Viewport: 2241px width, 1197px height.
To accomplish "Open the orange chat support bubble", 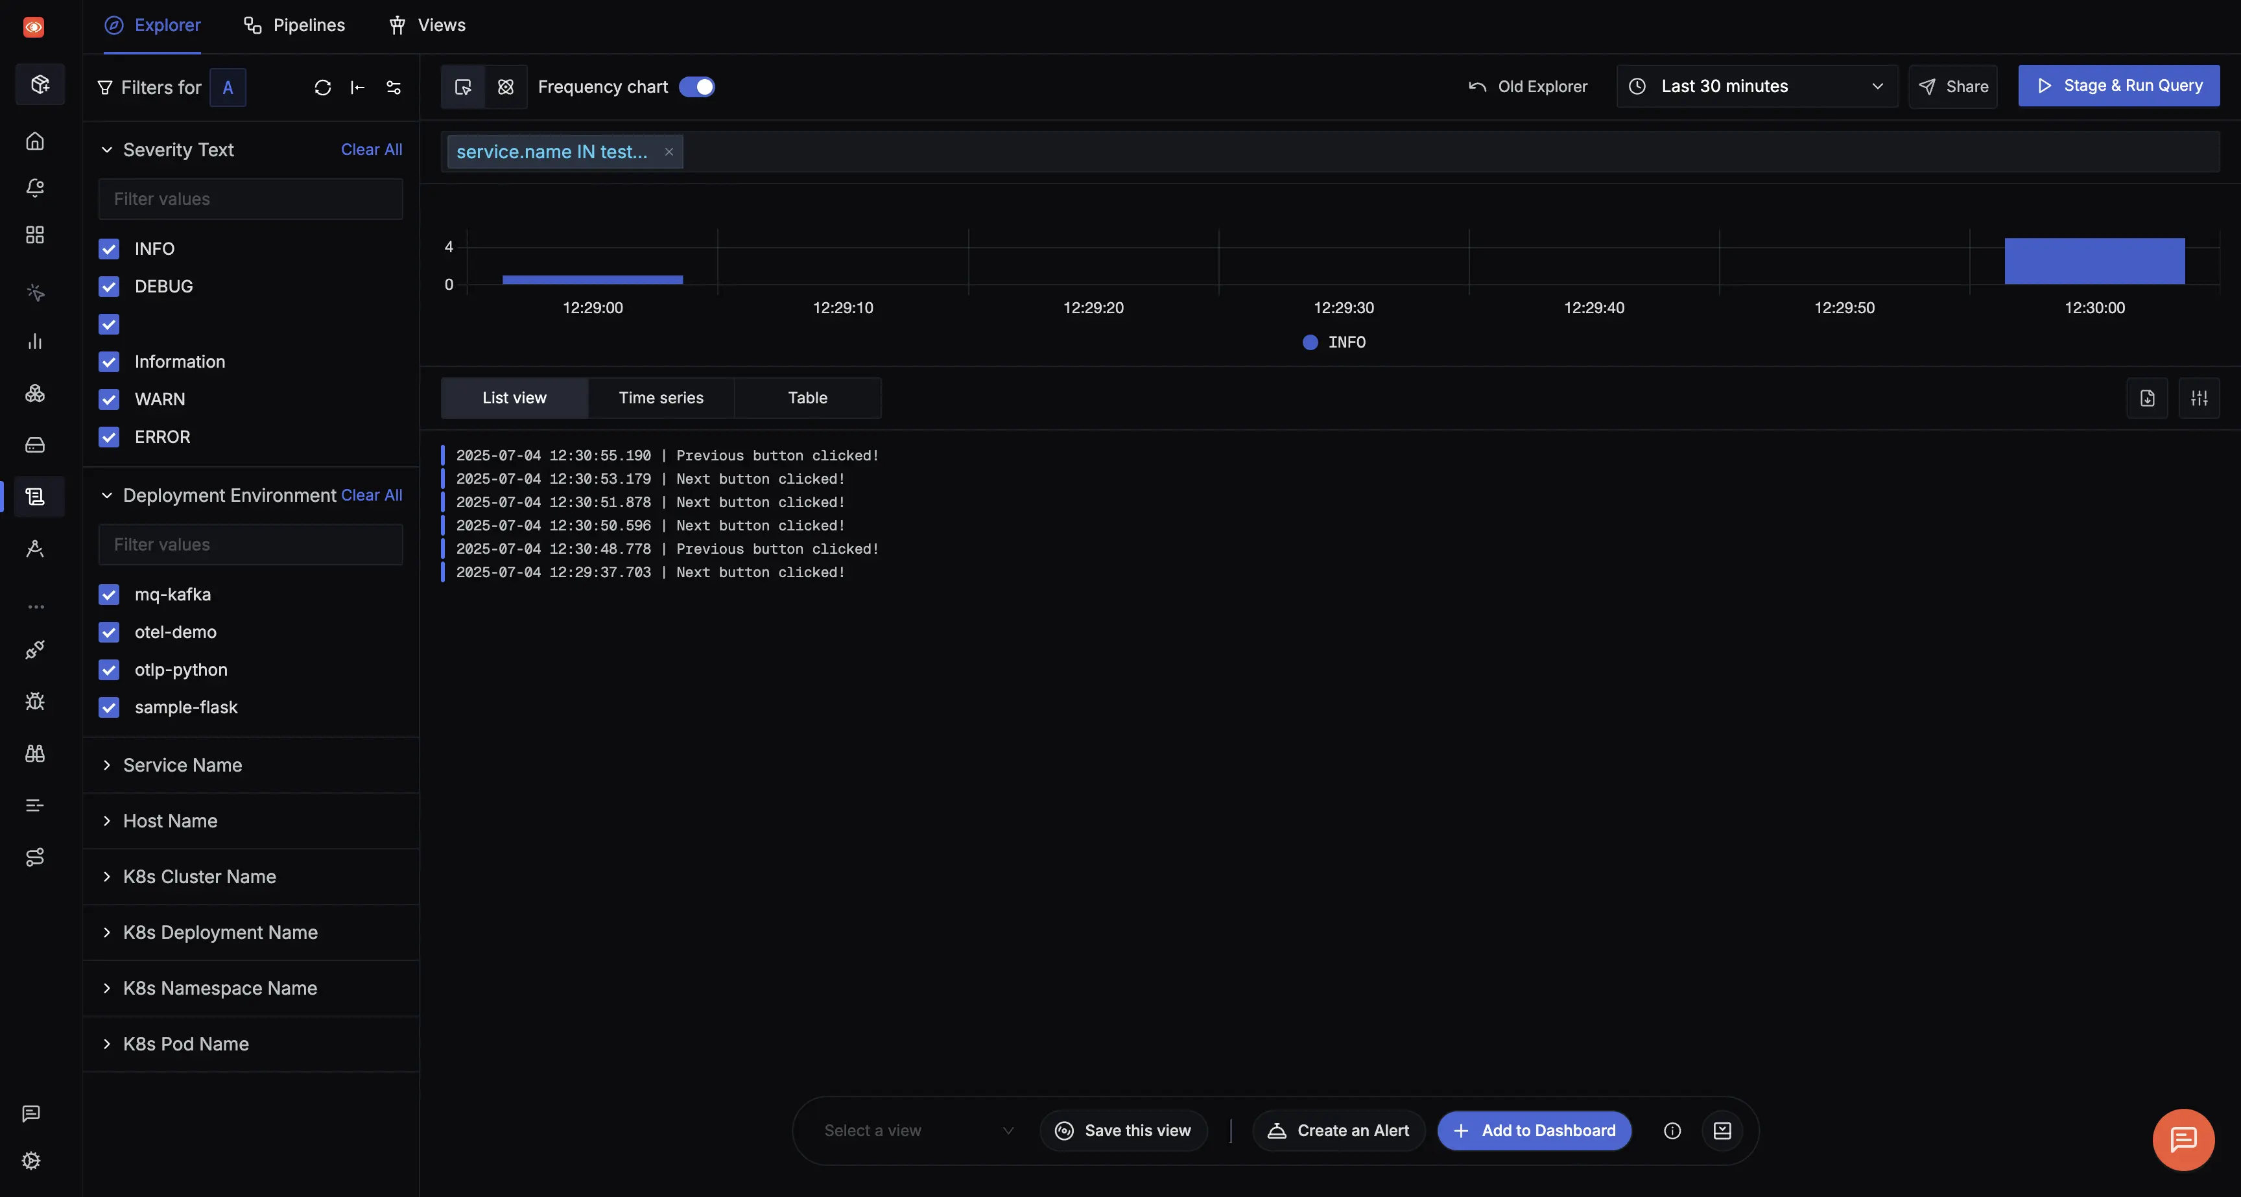I will pos(2183,1139).
